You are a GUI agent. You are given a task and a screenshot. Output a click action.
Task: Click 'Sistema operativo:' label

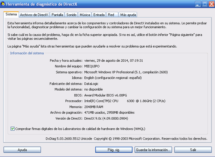point(69,72)
